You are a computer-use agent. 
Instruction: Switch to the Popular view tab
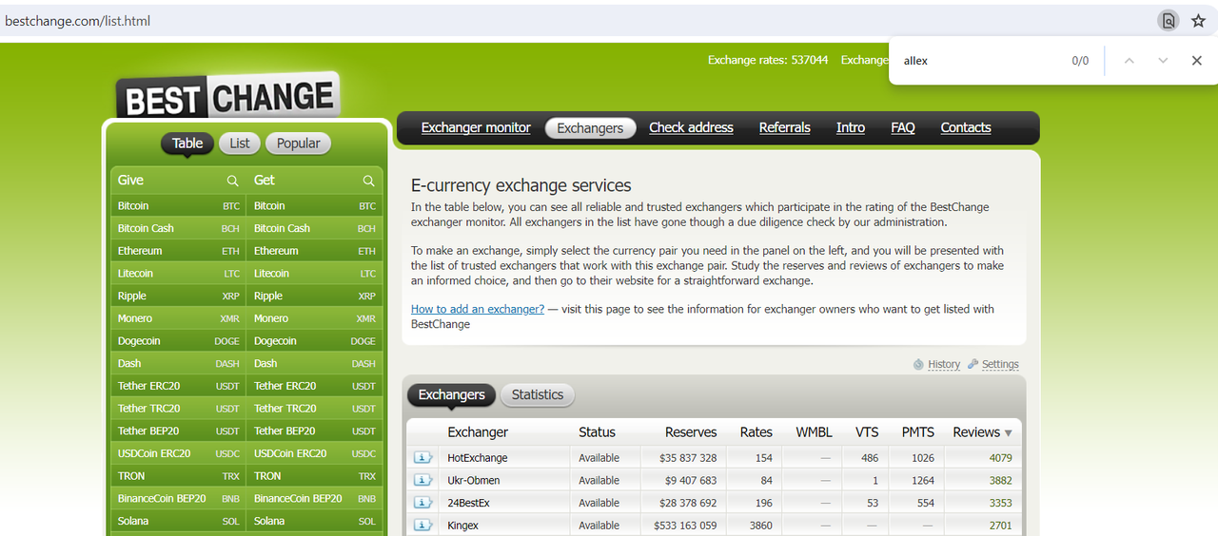299,144
